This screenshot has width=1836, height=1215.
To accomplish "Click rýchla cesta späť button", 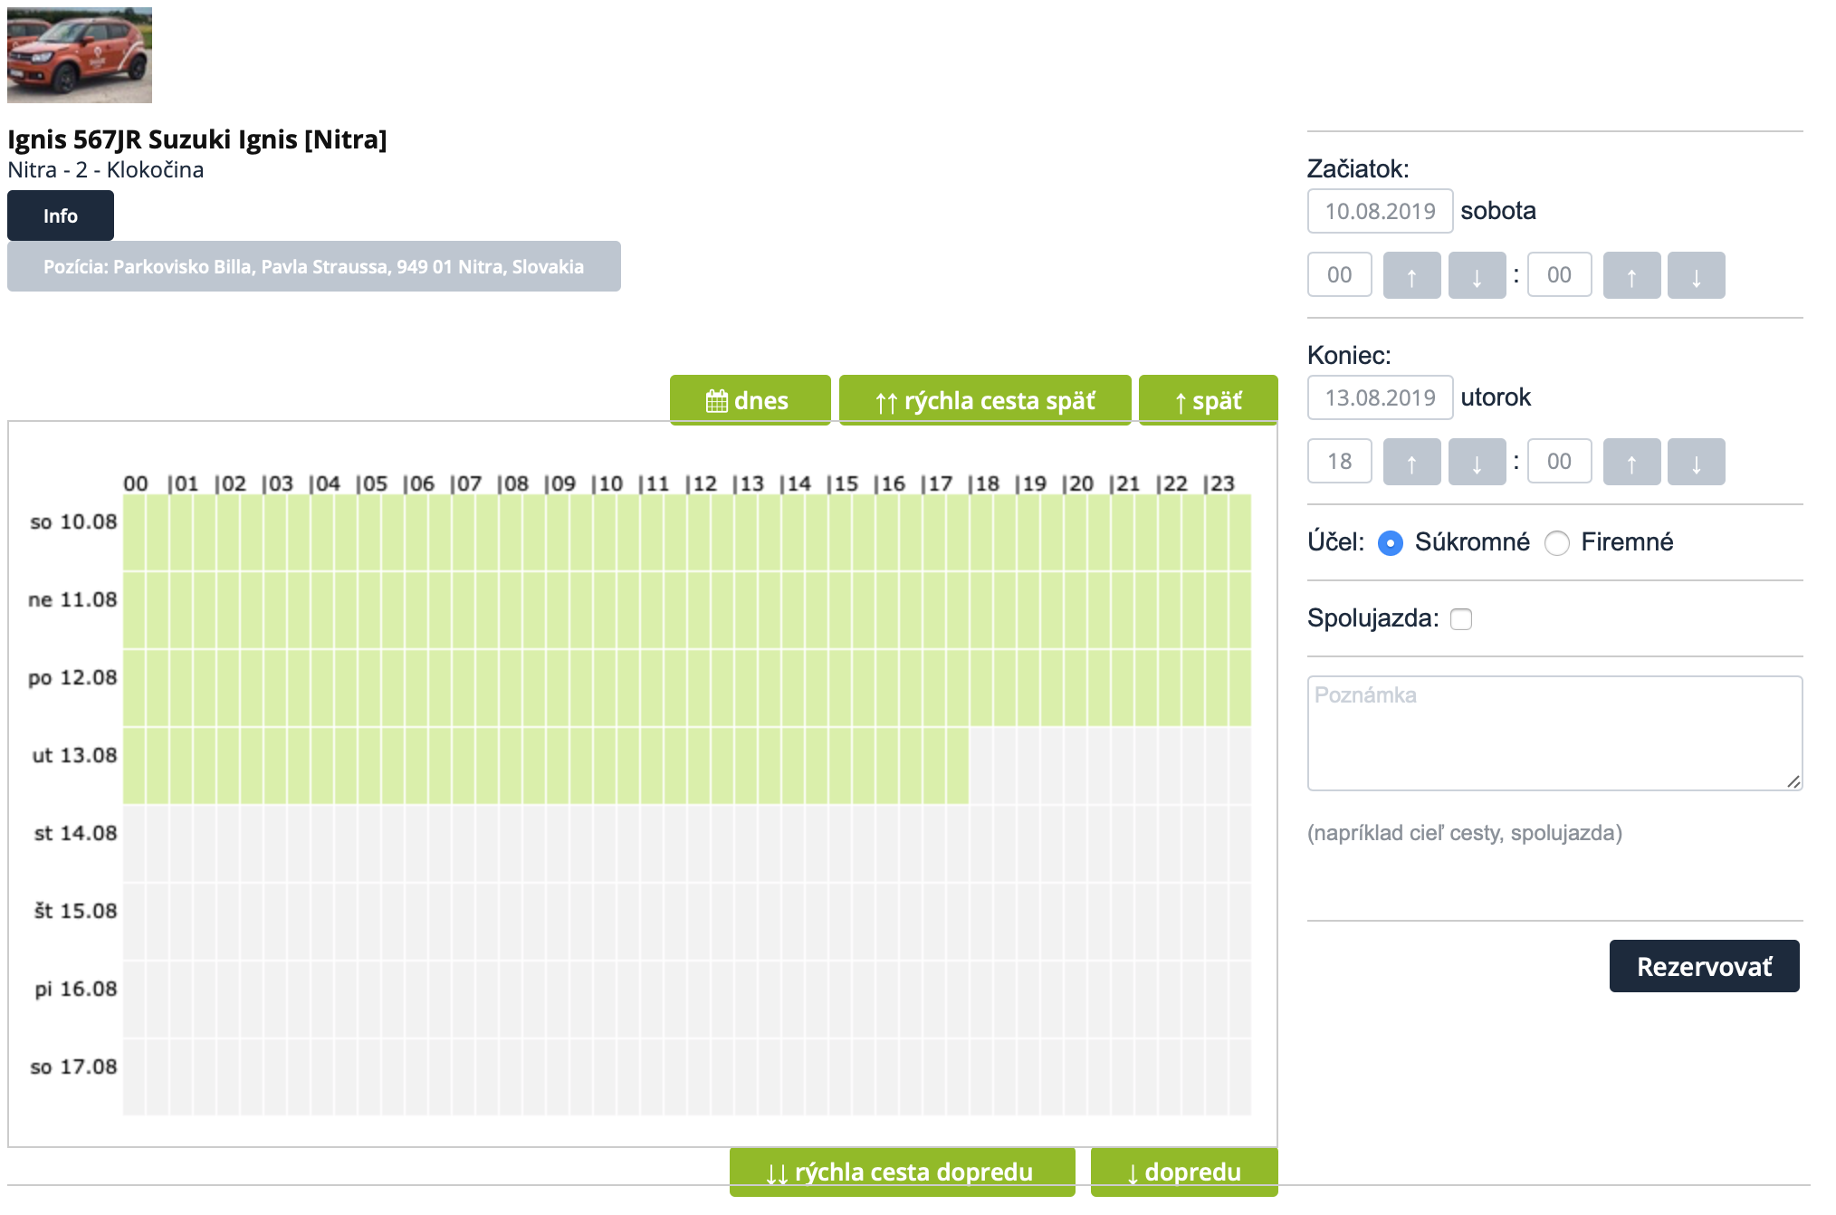I will pos(985,400).
